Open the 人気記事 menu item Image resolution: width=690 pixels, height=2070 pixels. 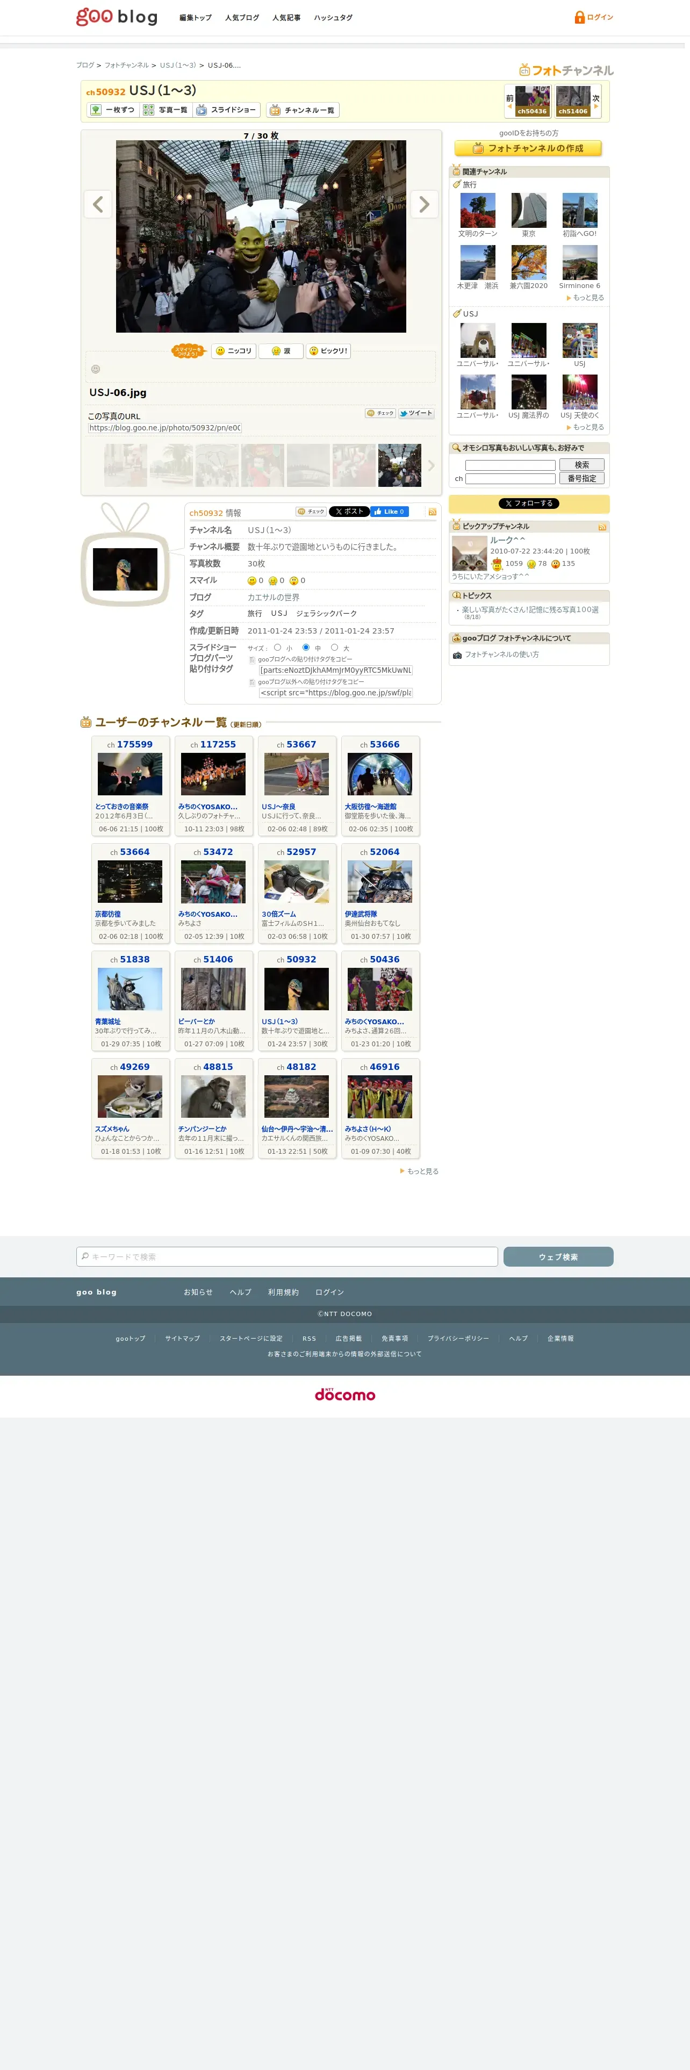286,18
